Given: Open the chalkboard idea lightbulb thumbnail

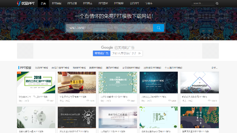Looking at the screenshot, I should [77, 117].
